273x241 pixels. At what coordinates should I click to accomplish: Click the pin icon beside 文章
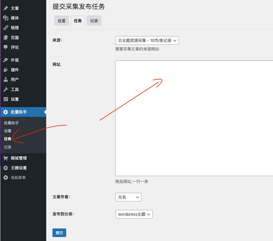pyautogui.click(x=6, y=8)
